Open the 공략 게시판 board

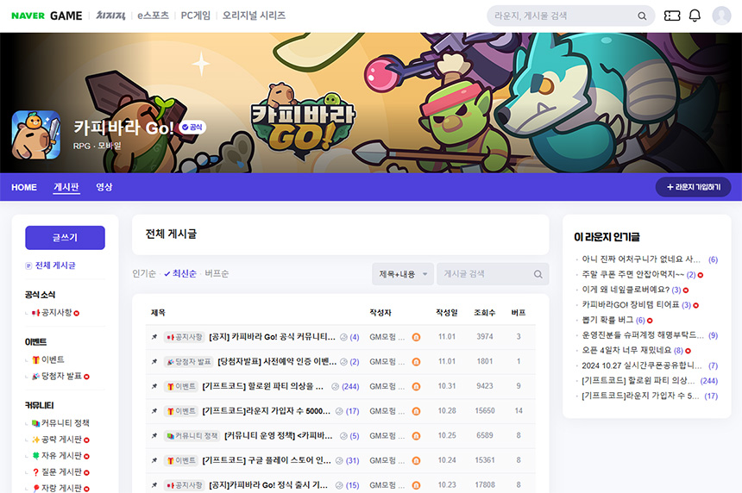60,440
